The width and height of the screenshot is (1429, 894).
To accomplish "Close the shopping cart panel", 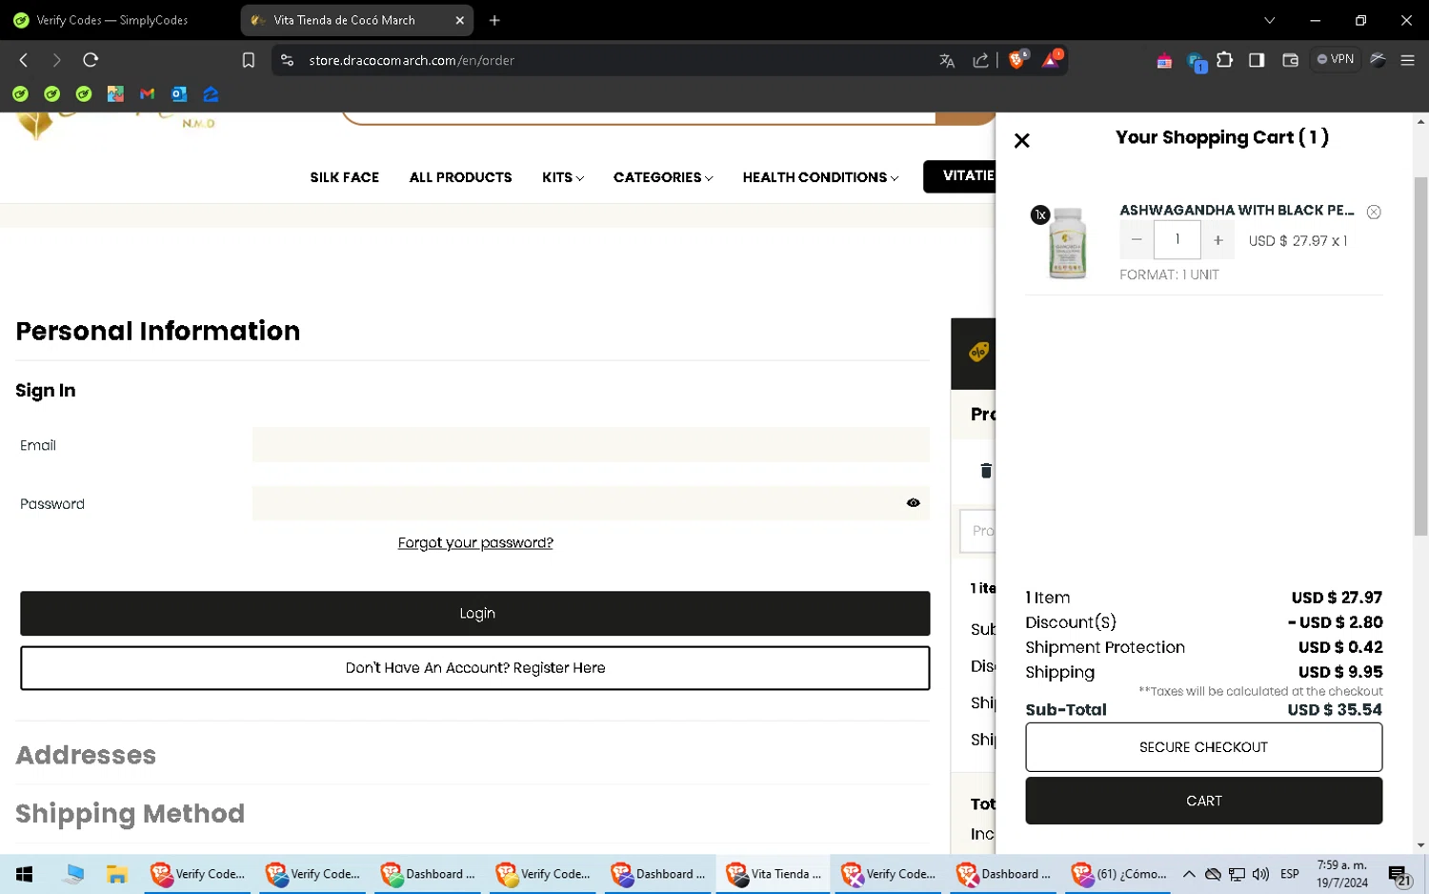I will click(1022, 141).
